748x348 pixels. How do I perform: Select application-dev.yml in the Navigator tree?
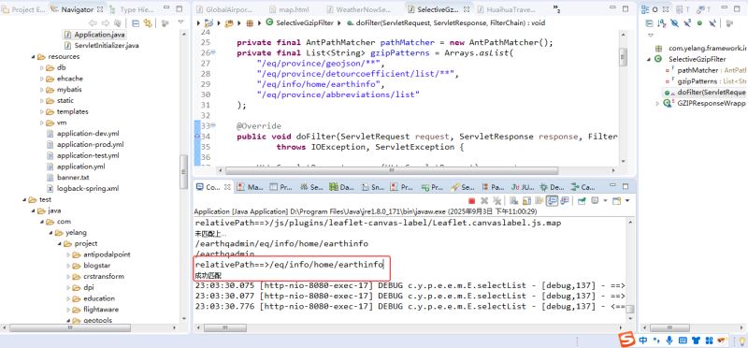[x=82, y=134]
